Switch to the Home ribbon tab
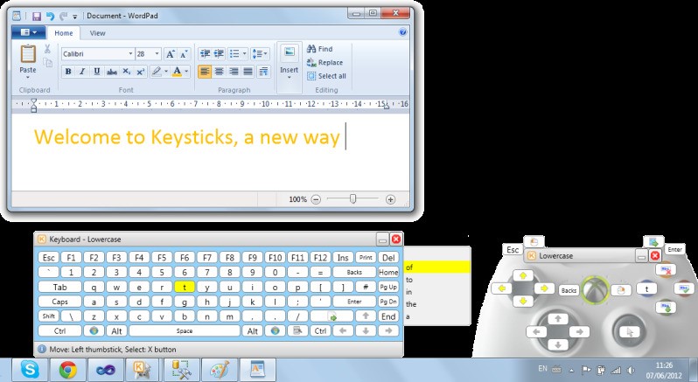This screenshot has width=698, height=382. (x=64, y=33)
